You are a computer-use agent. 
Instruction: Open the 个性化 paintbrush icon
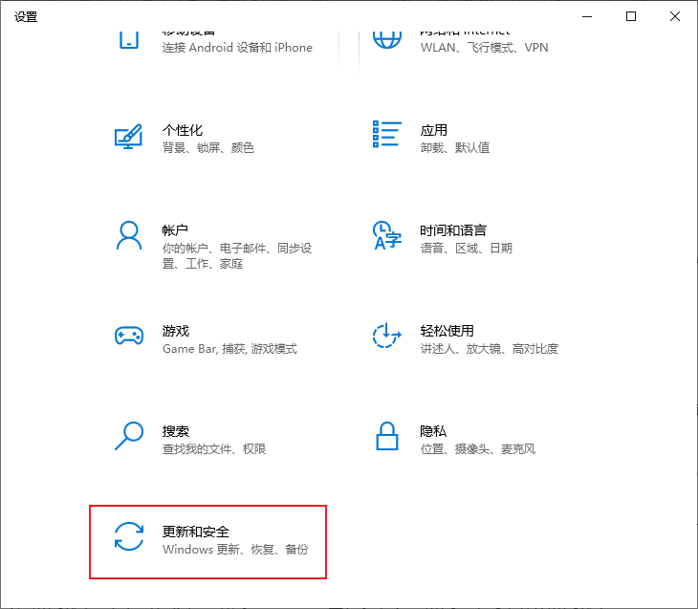tap(129, 136)
